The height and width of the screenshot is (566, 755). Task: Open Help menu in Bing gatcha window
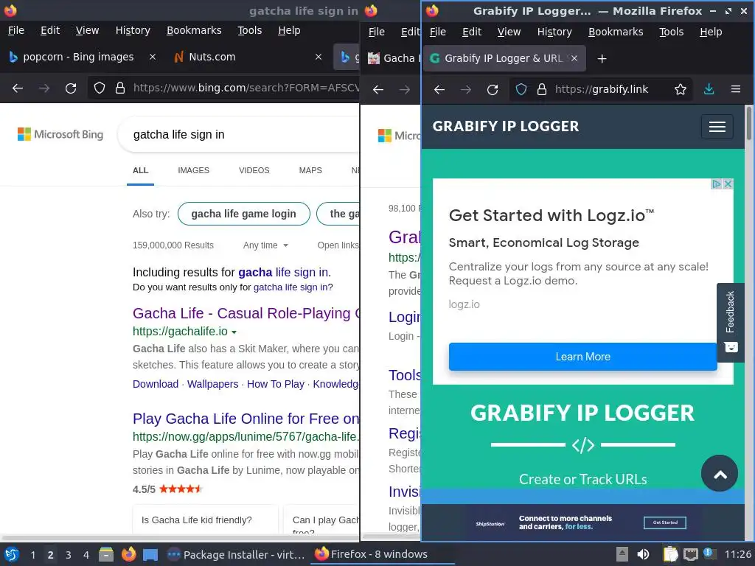pos(289,30)
